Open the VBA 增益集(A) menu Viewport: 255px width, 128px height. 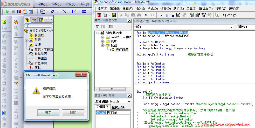(x=206, y=9)
